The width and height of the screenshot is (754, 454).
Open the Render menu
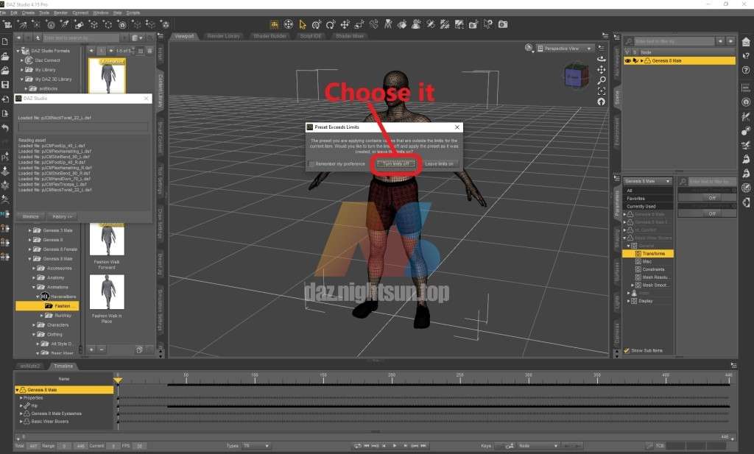[61, 13]
